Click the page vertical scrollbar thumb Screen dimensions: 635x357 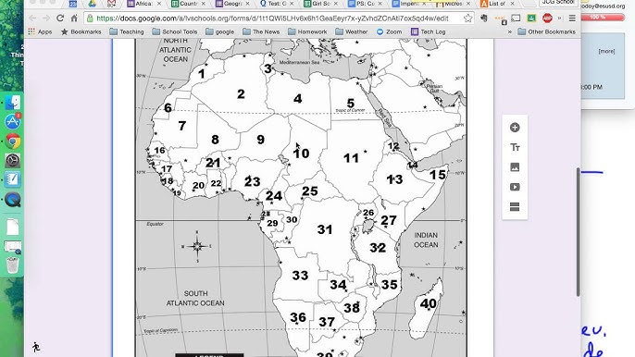pyautogui.click(x=578, y=232)
